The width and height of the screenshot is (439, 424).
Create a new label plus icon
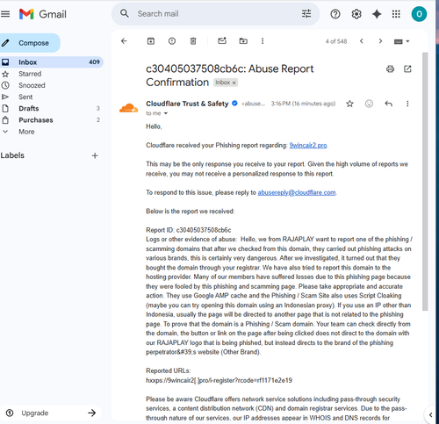(x=95, y=155)
